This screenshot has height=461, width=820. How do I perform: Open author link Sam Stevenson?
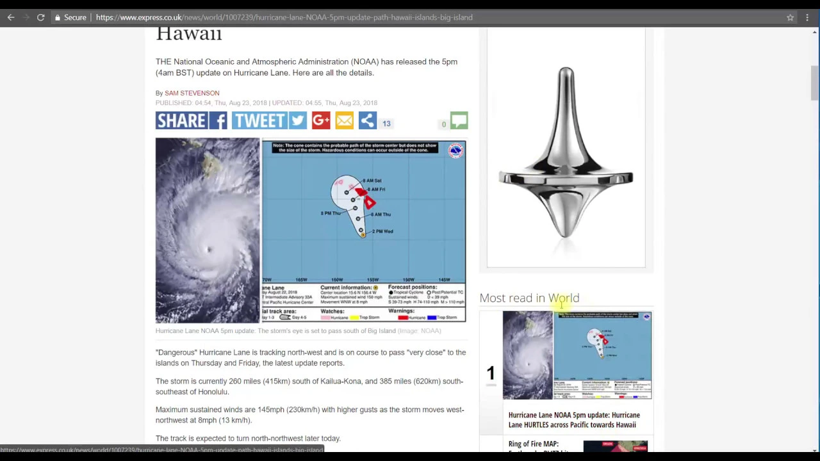(192, 93)
